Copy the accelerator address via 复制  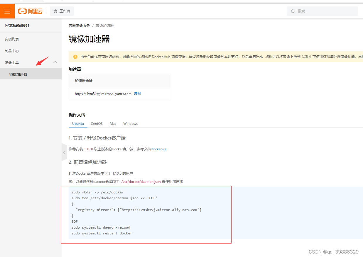137,94
